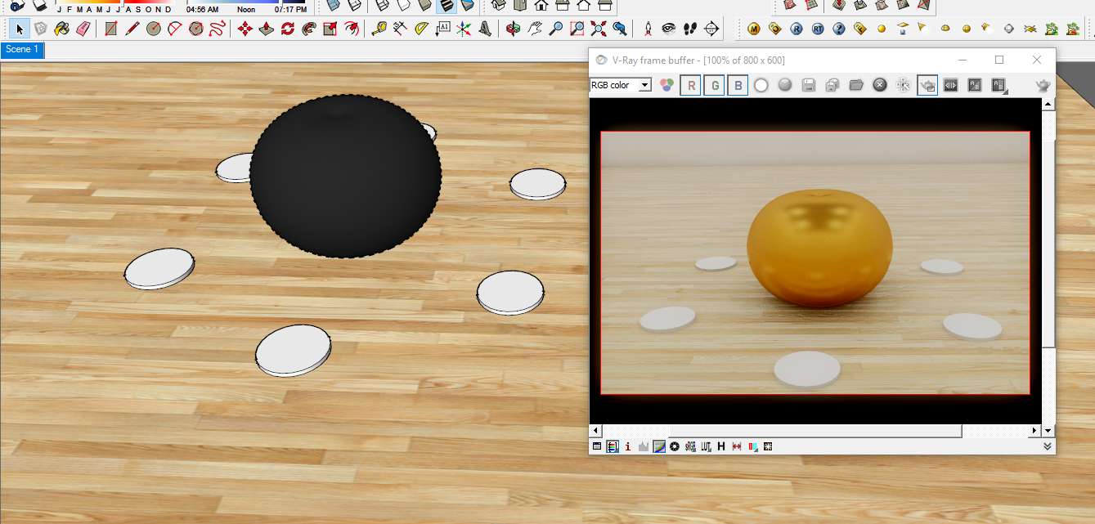Clear the rendered image
Viewport: 1095px width, 524px height.
click(x=879, y=84)
